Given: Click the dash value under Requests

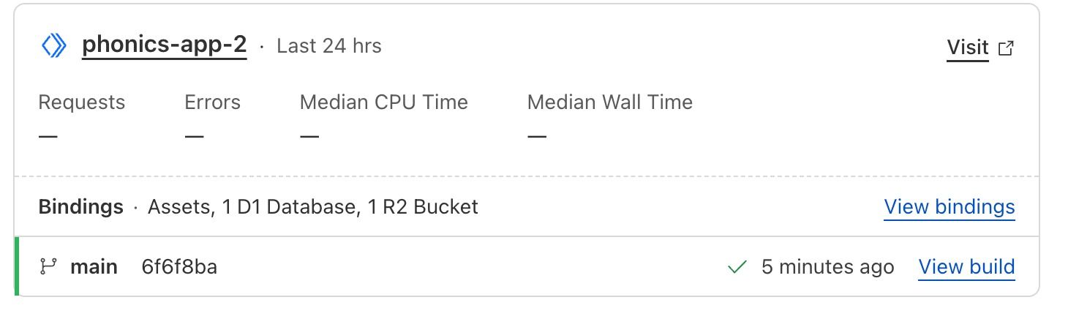Looking at the screenshot, I should pyautogui.click(x=48, y=136).
